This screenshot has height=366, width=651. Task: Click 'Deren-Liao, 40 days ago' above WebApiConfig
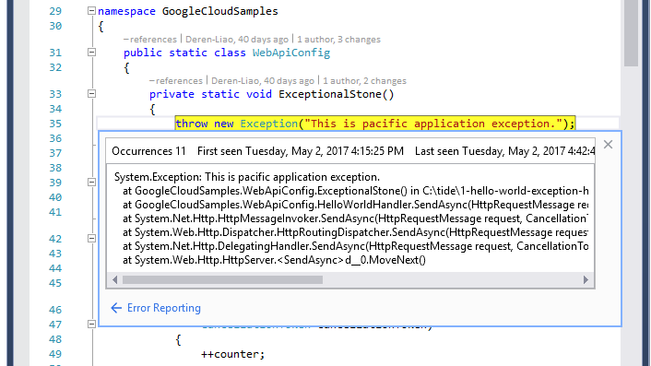click(x=237, y=40)
